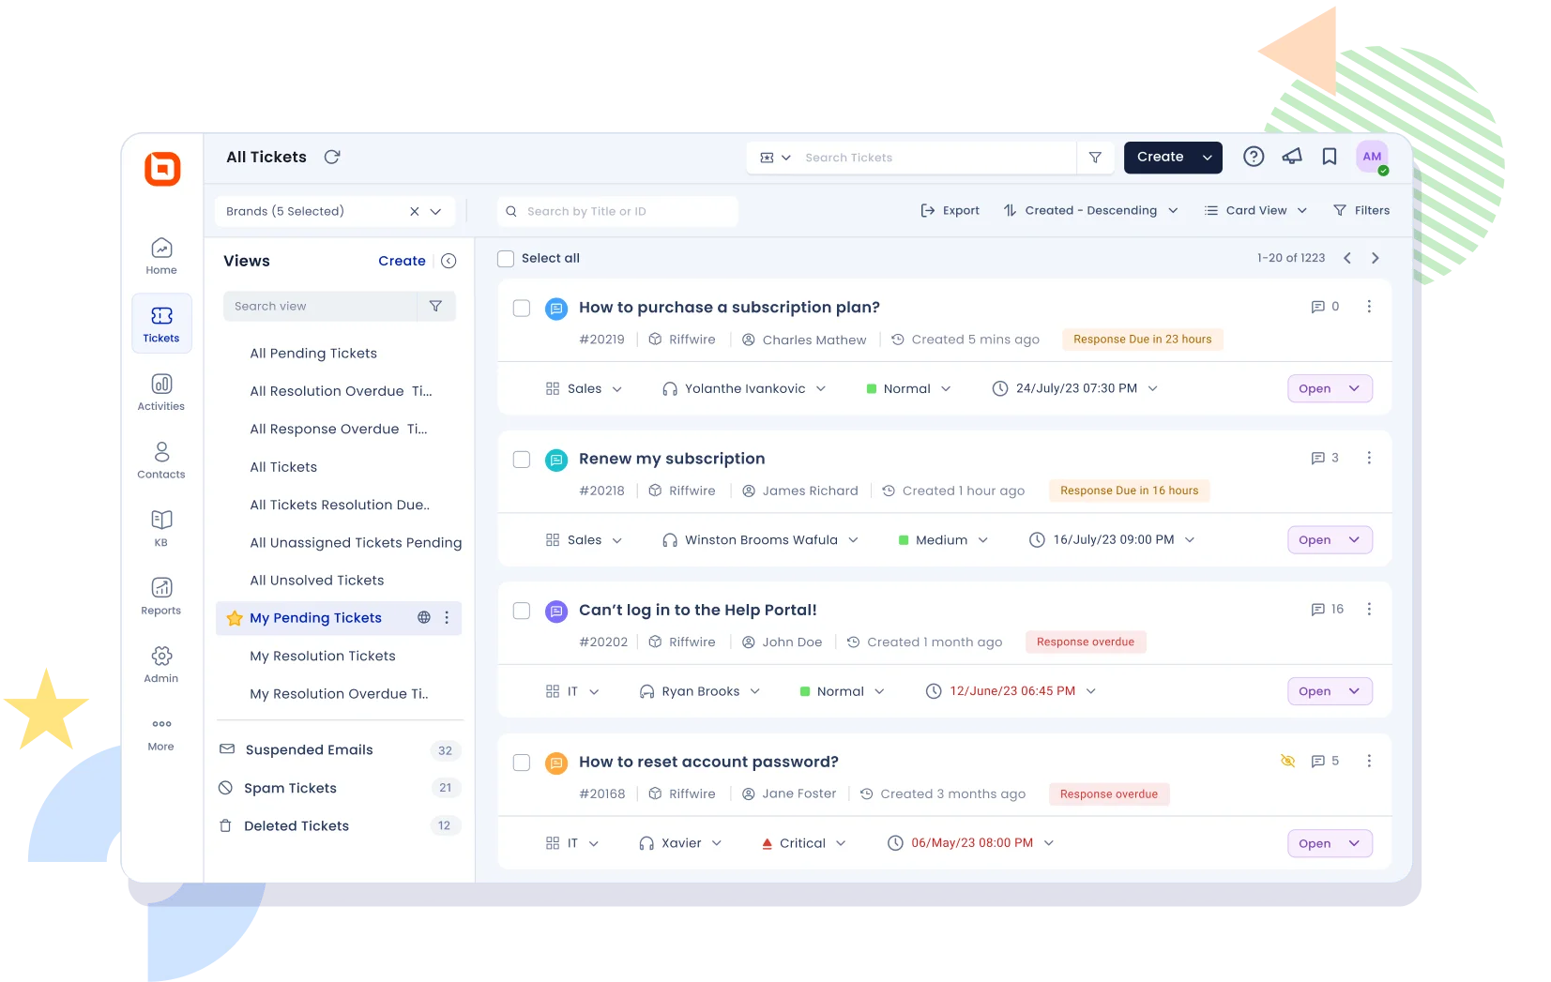This screenshot has height=982, width=1551.
Task: Open Admin settings in sidebar
Action: tap(161, 664)
